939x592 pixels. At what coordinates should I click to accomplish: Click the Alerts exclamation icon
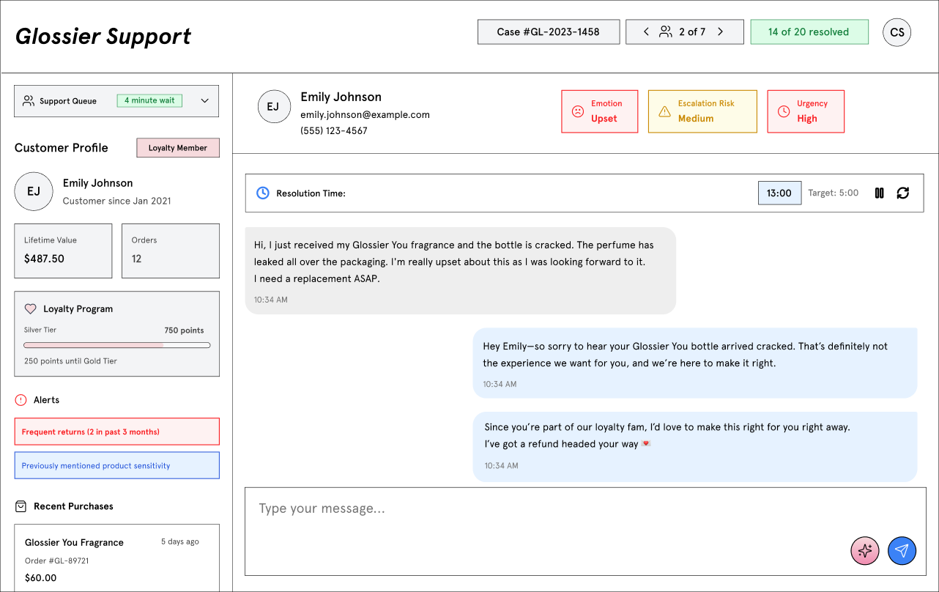(21, 400)
